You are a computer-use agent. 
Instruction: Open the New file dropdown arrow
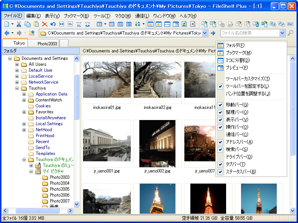tap(12, 24)
